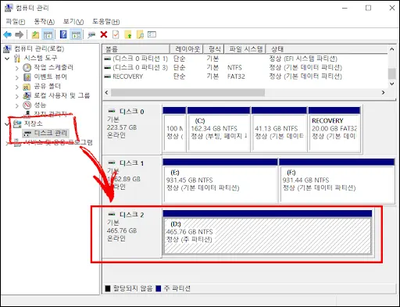Click the horizontal scrollbar thumb

coord(187,92)
